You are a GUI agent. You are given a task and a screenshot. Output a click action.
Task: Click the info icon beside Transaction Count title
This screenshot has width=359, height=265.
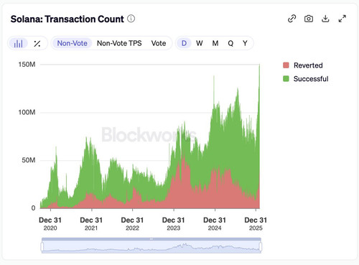coord(131,19)
